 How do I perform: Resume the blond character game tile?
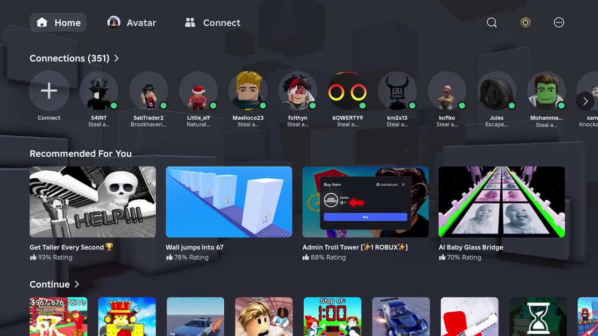[x=264, y=316]
